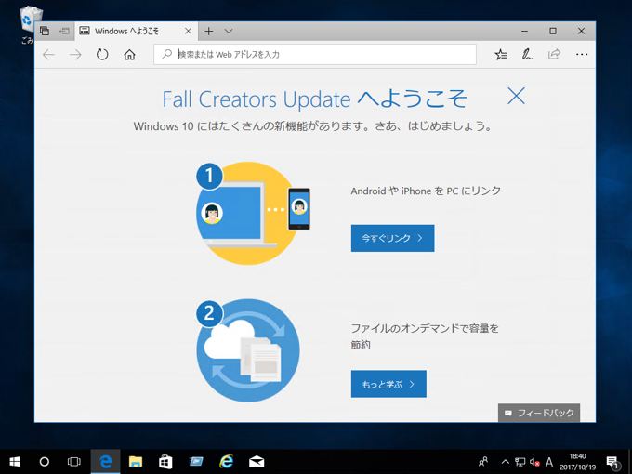This screenshot has width=632, height=474.
Task: Dismiss welcome page with blue X
Action: tap(517, 96)
